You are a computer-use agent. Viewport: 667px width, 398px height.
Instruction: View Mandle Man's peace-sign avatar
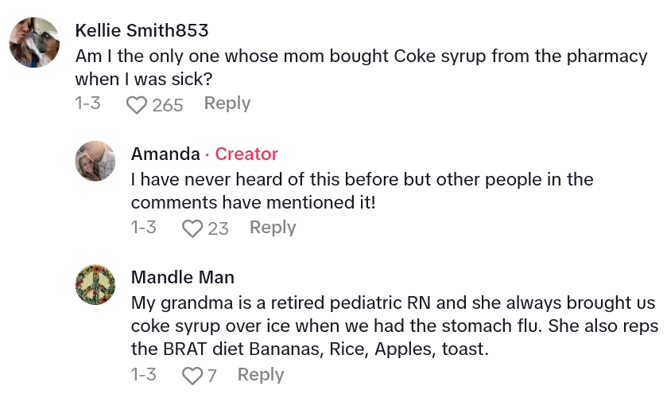click(x=95, y=285)
